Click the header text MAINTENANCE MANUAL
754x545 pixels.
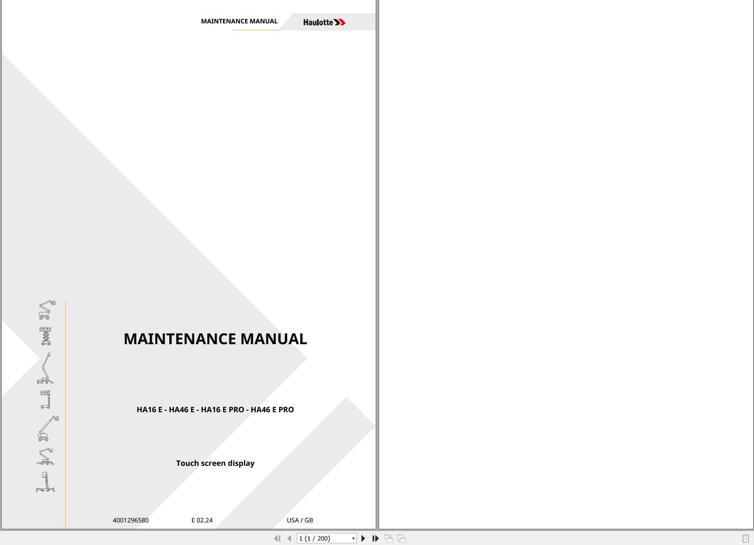coord(239,21)
